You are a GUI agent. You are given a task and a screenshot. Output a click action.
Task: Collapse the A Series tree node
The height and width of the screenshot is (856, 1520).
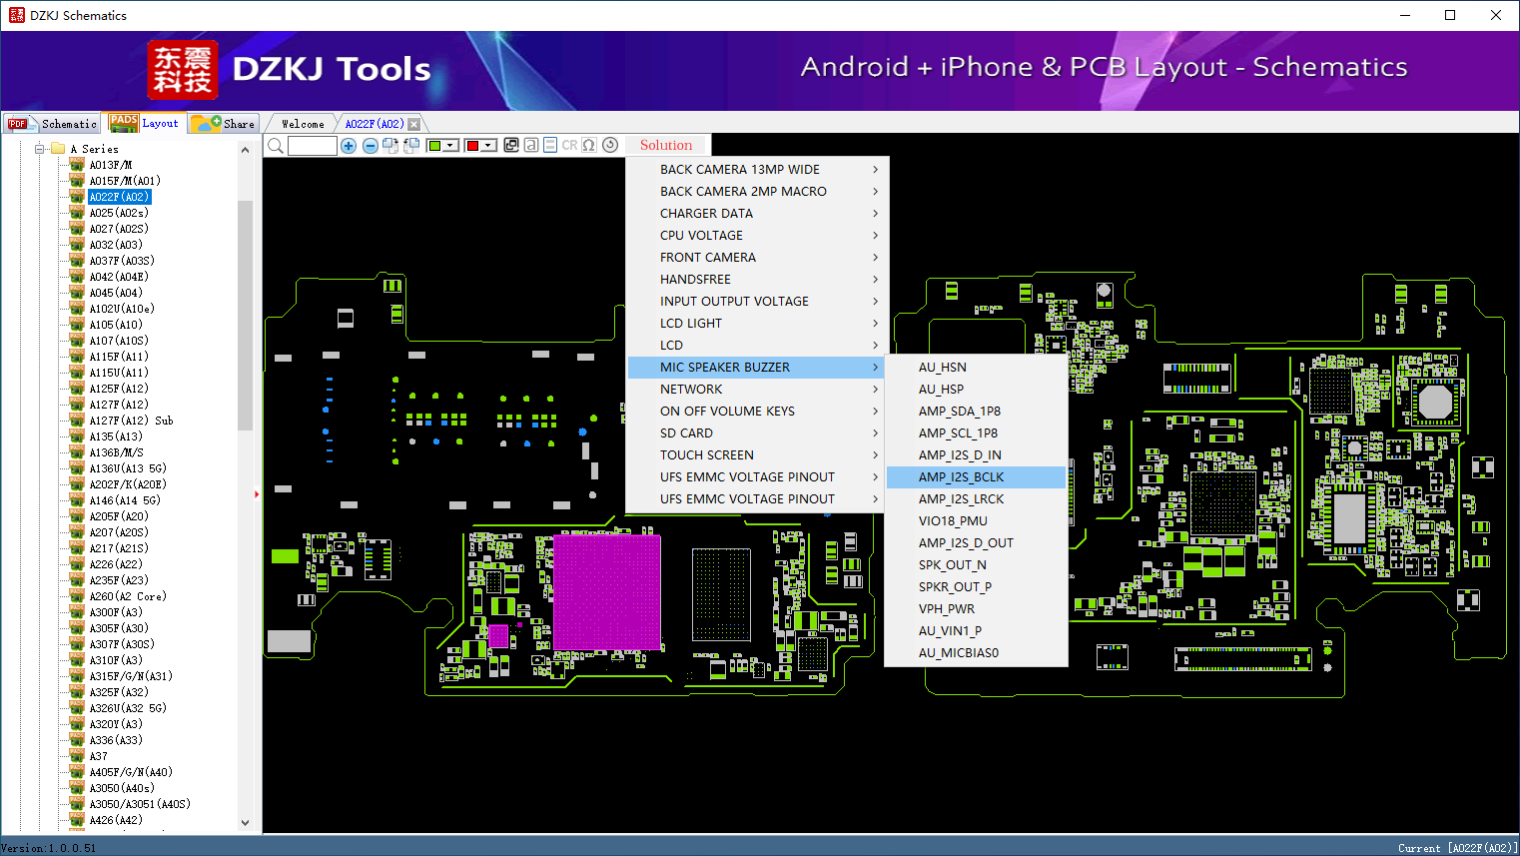(x=40, y=149)
